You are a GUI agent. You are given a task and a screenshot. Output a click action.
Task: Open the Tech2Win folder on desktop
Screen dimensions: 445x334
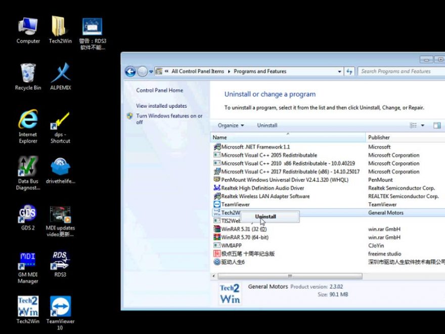pos(60,30)
